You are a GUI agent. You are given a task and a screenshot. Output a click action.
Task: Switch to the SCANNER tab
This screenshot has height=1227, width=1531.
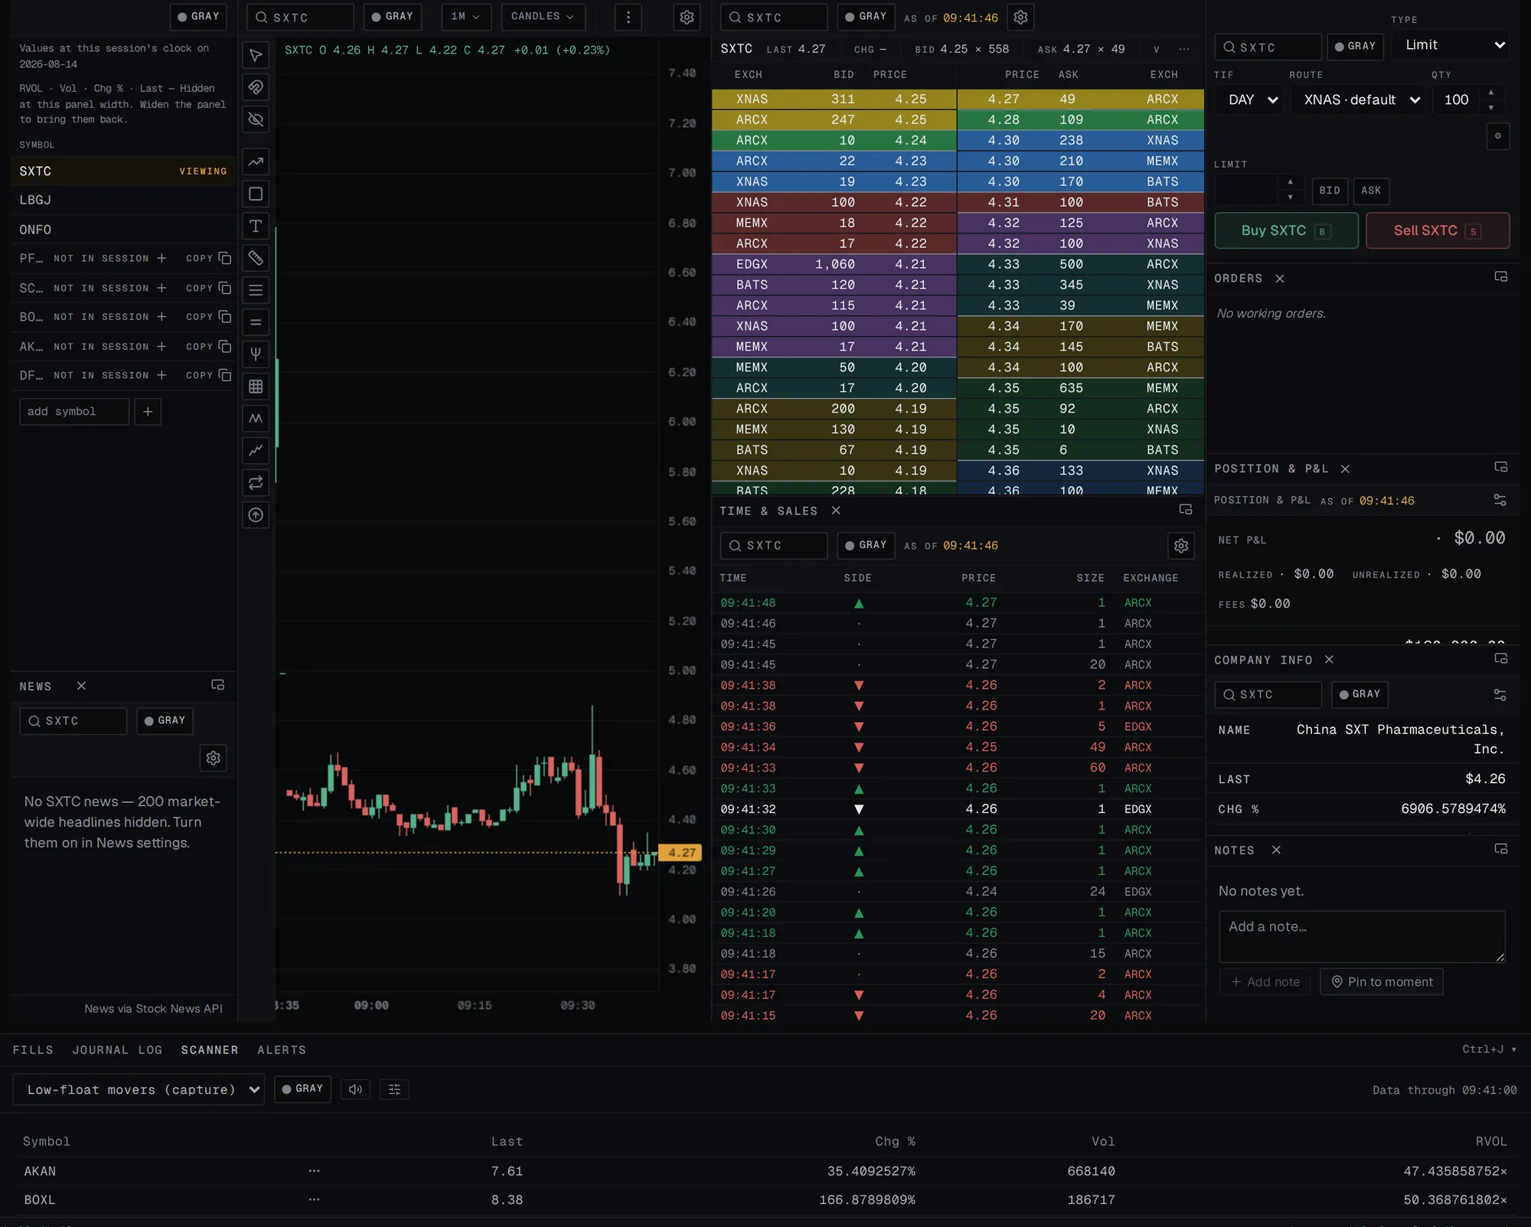click(210, 1050)
